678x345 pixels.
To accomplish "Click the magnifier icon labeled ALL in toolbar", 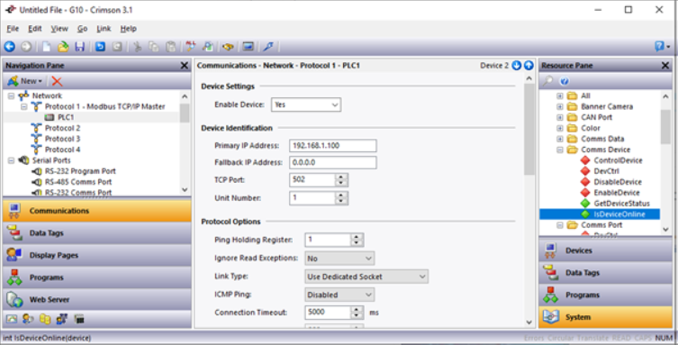I will click(191, 47).
